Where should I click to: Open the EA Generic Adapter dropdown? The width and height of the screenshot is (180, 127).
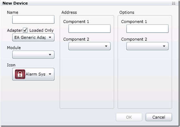point(33,37)
